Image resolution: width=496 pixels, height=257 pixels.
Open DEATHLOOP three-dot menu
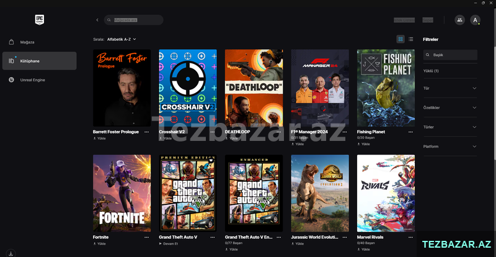pos(278,132)
